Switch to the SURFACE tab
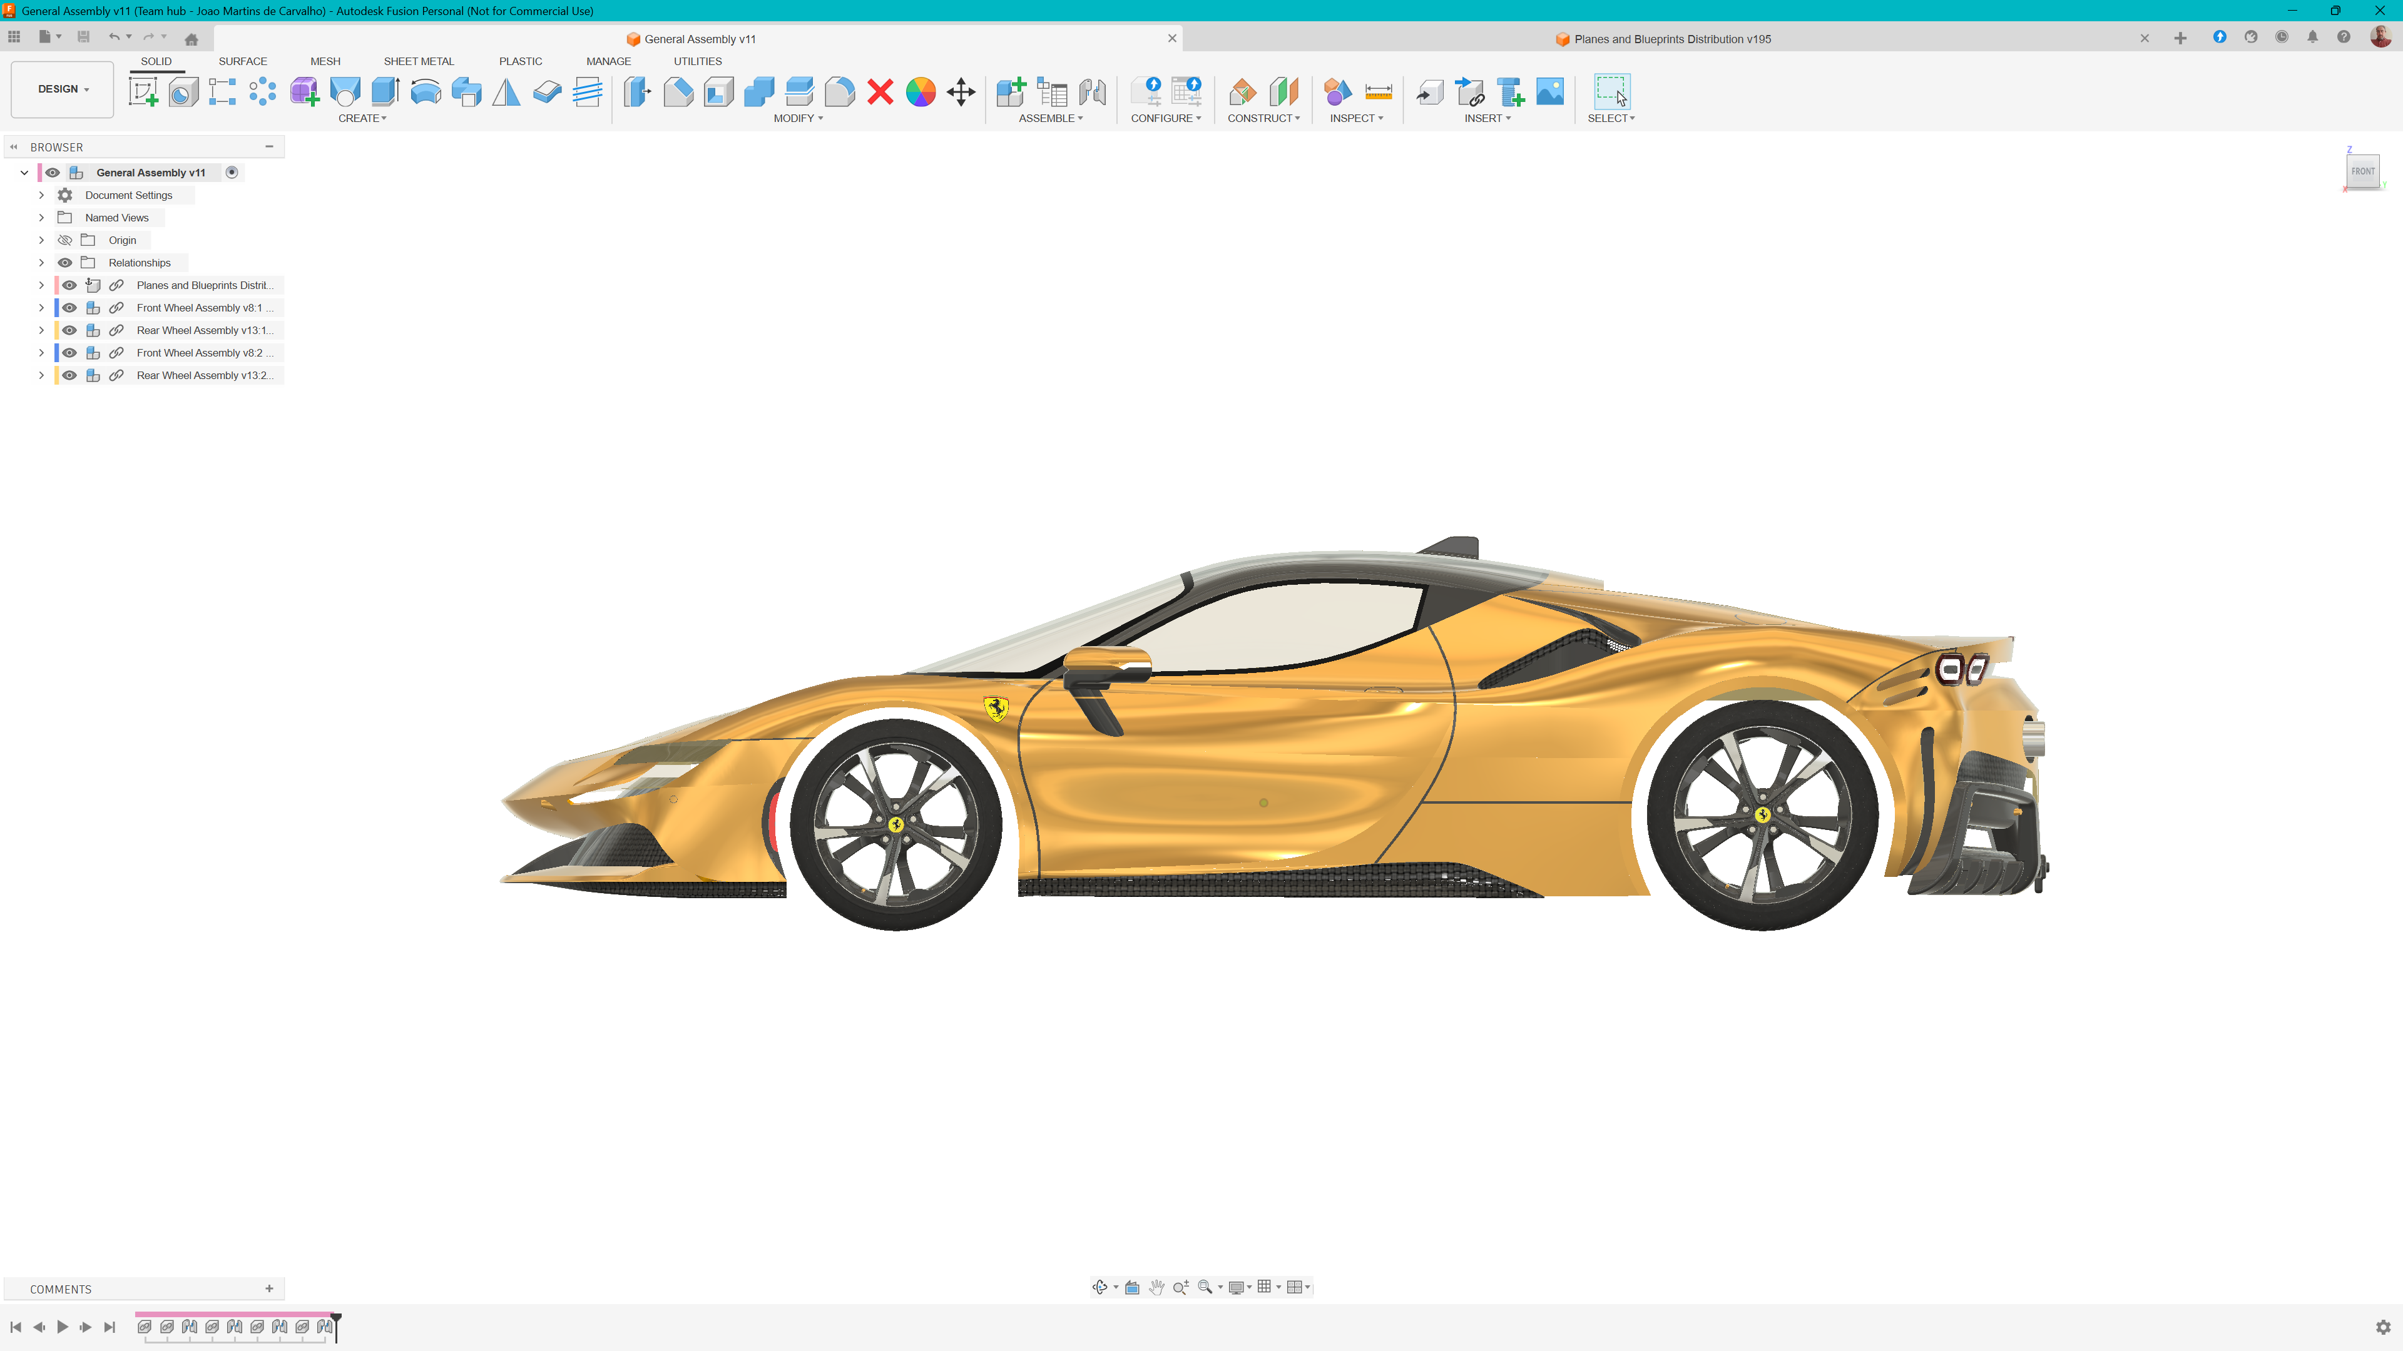Image resolution: width=2403 pixels, height=1351 pixels. coord(243,61)
